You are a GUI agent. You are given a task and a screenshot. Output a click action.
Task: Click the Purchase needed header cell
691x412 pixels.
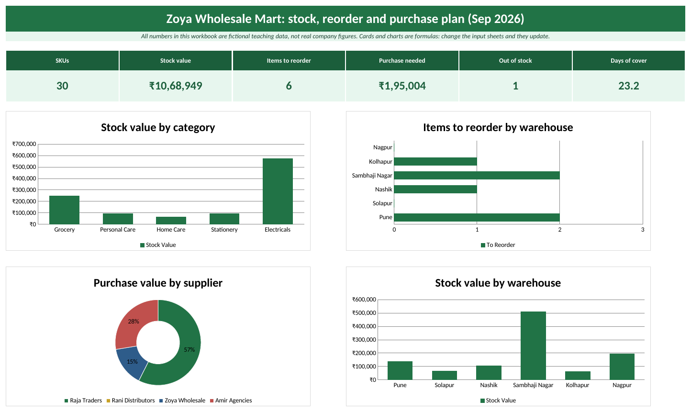[402, 61]
